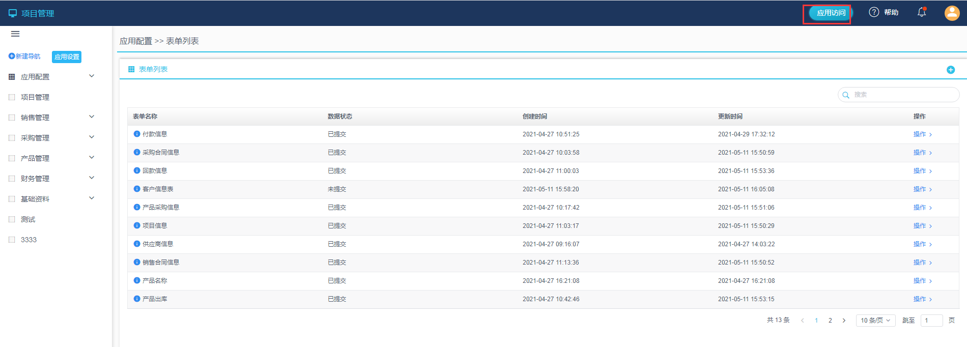This screenshot has height=347, width=967.
Task: Click the help question mark icon
Action: 874,12
